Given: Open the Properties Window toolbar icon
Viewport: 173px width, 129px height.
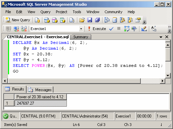Looking at the screenshot, I should (x=138, y=20).
